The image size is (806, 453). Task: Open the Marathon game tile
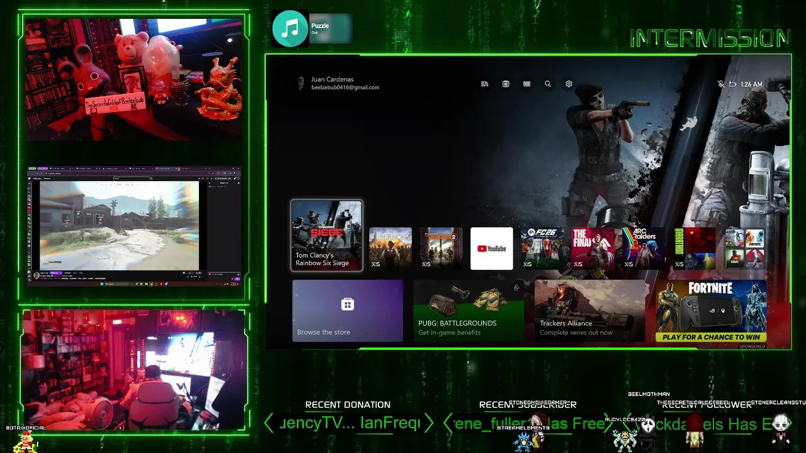(x=694, y=249)
